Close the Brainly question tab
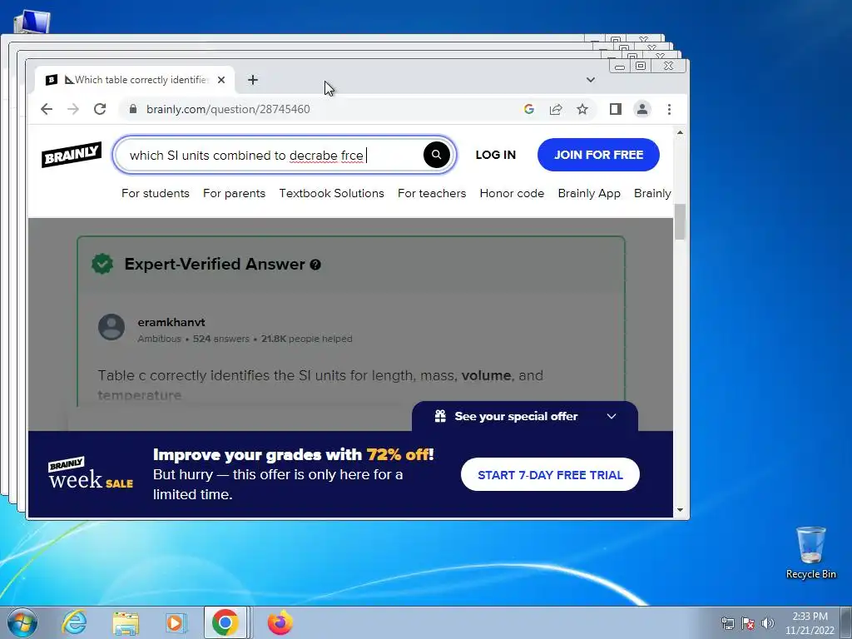The width and height of the screenshot is (852, 639). [x=221, y=80]
